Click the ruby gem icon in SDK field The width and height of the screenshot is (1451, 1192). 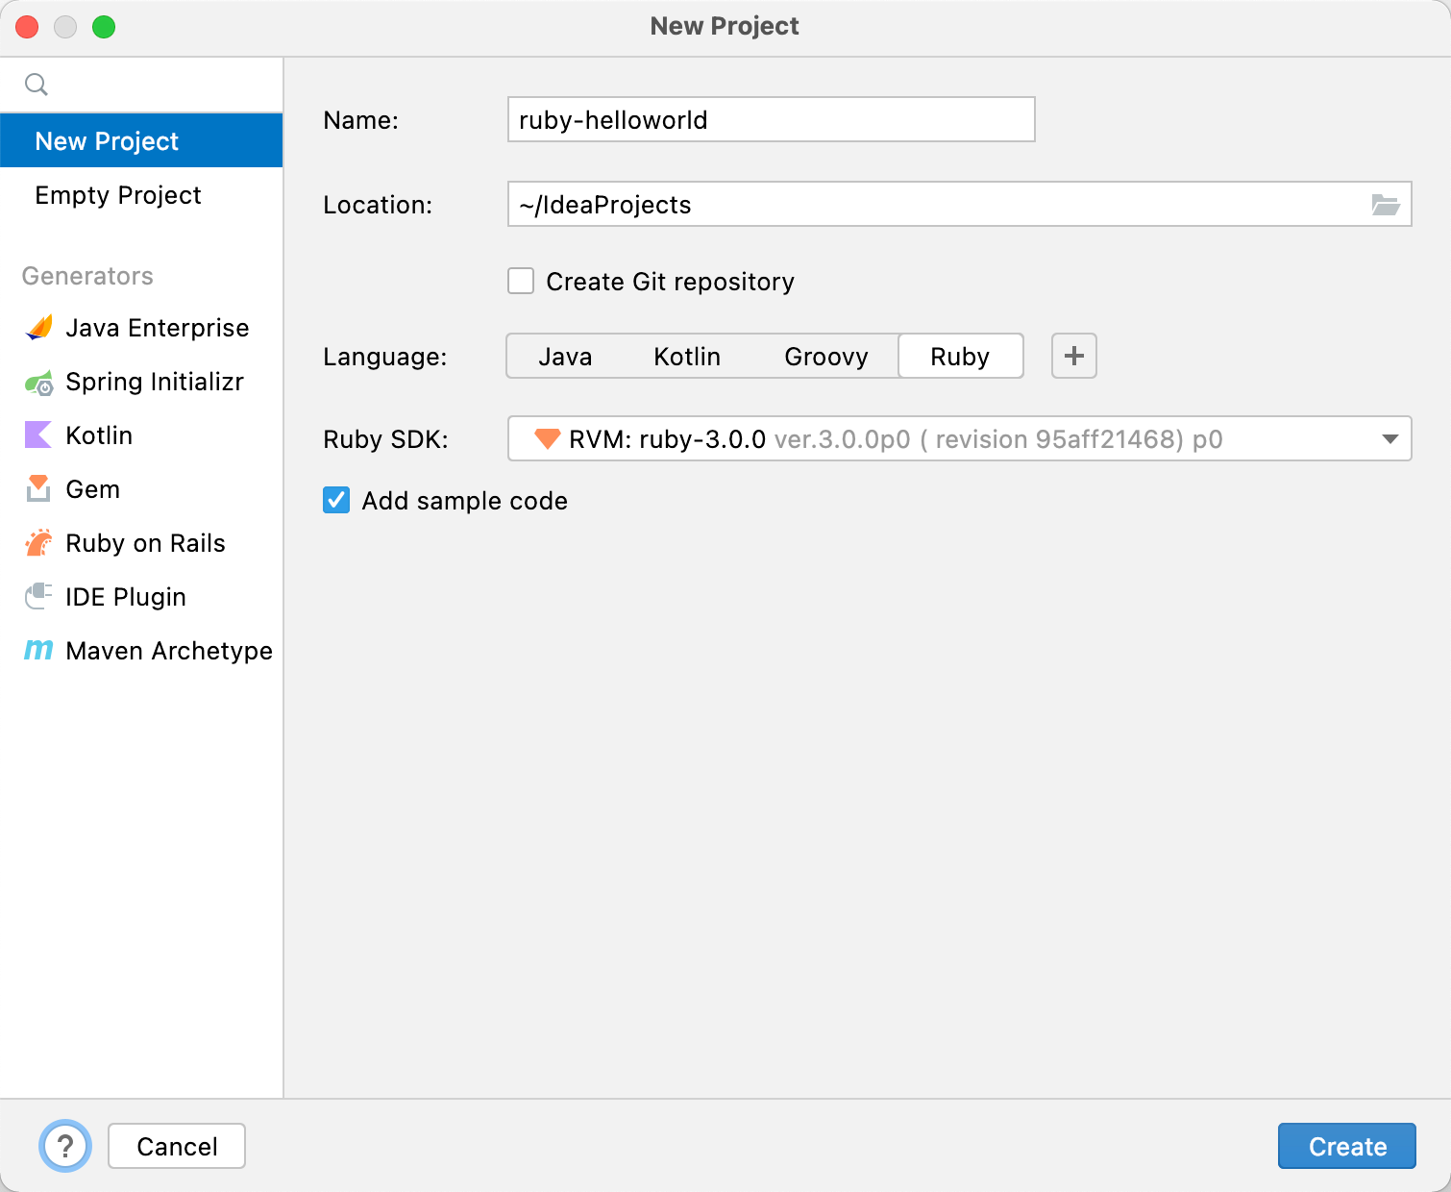(x=547, y=439)
